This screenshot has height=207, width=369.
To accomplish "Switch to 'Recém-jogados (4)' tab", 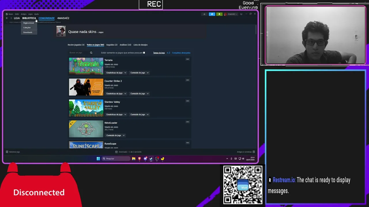I will point(76,45).
